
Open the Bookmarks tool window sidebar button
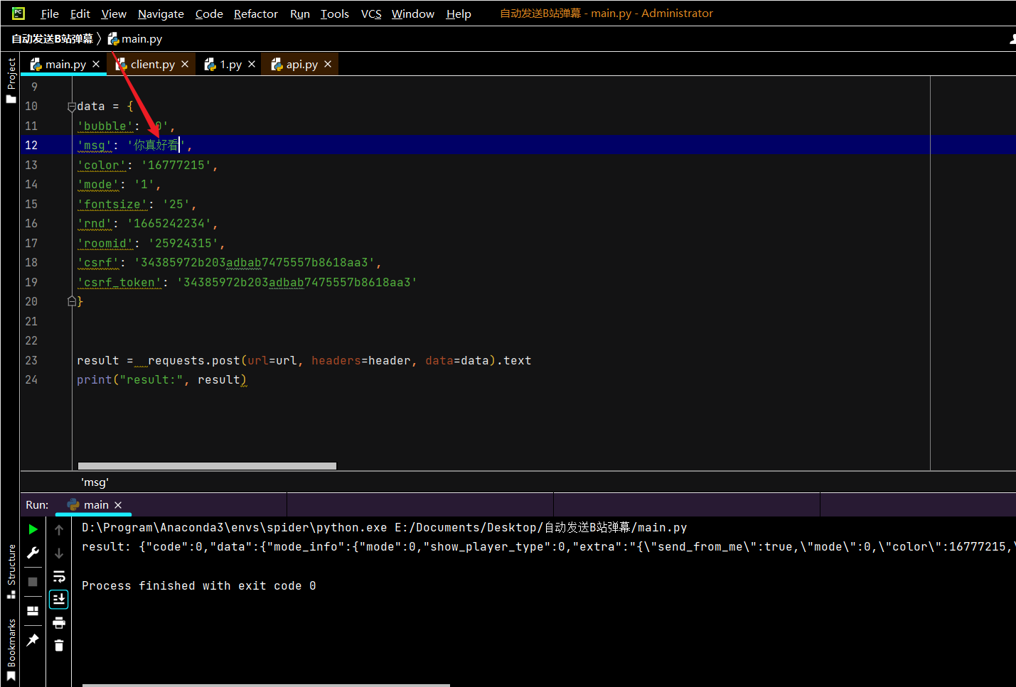[11, 649]
